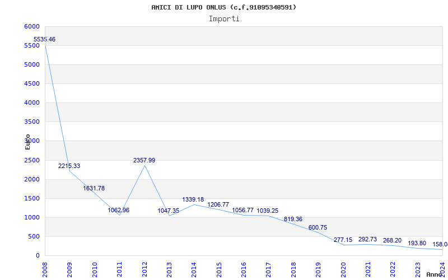Click the x-axis year 2008
Image resolution: width=448 pixels, height=280 pixels.
point(45,270)
